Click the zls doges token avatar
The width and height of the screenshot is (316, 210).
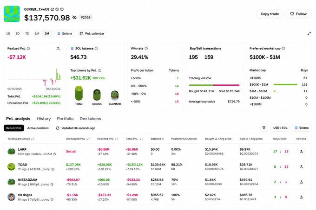click(x=12, y=197)
